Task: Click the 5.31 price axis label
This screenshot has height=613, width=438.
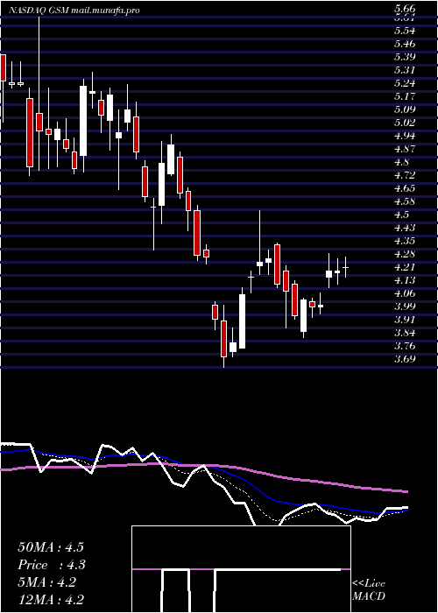Action: point(405,70)
